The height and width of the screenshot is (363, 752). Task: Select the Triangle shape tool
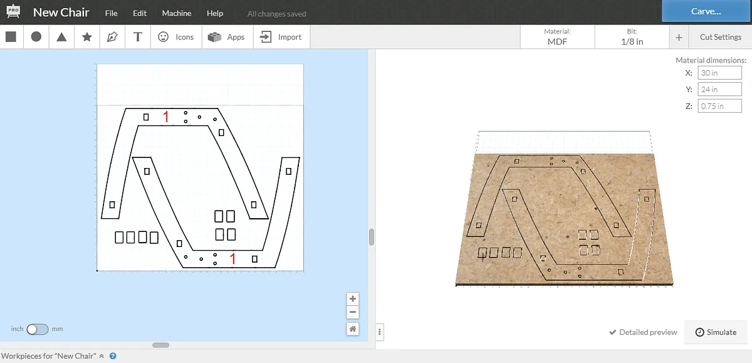click(61, 37)
